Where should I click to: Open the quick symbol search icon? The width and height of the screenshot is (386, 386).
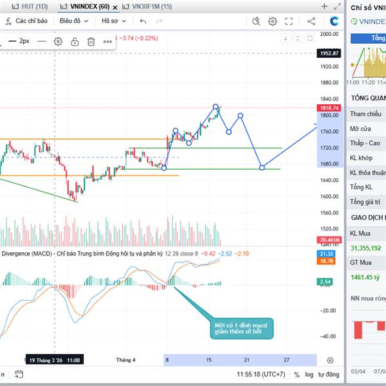tap(256, 21)
